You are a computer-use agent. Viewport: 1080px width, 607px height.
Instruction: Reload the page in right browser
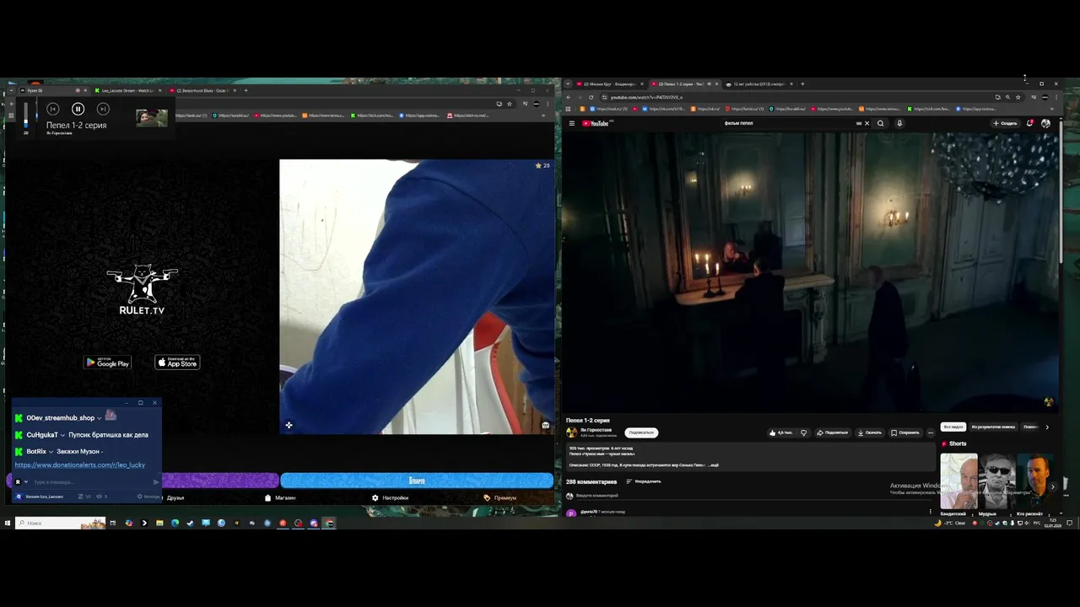tap(591, 97)
